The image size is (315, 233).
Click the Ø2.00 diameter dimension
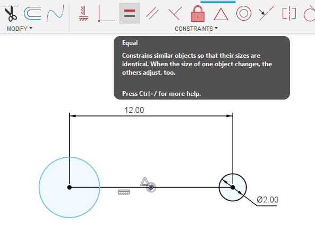tap(268, 200)
